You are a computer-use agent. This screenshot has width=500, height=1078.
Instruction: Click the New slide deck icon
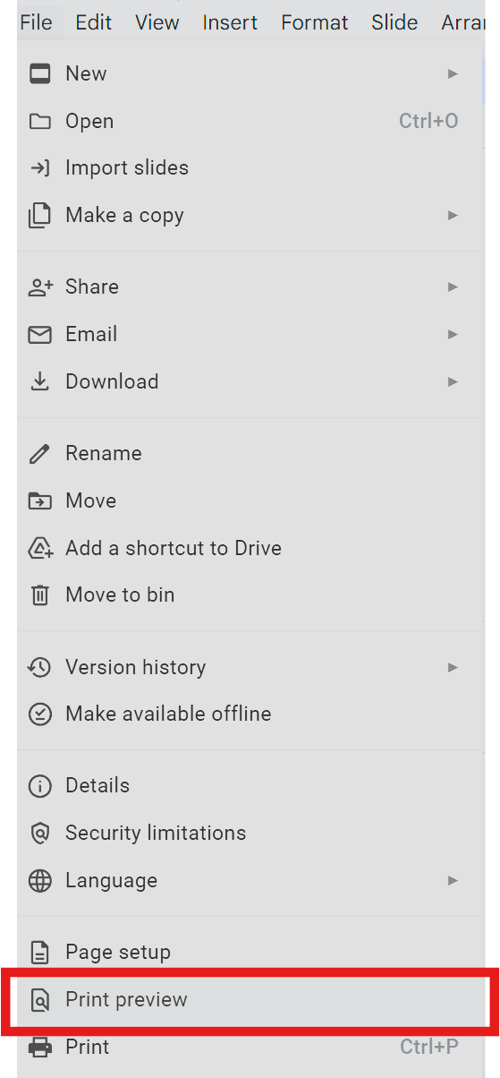tap(39, 73)
